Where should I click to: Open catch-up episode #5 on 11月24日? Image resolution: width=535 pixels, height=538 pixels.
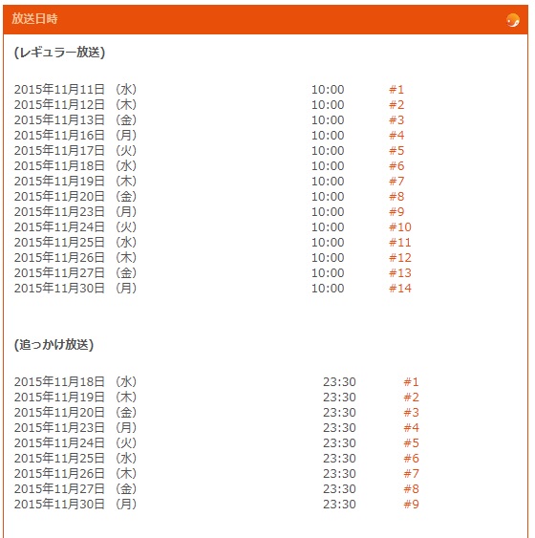pos(411,443)
